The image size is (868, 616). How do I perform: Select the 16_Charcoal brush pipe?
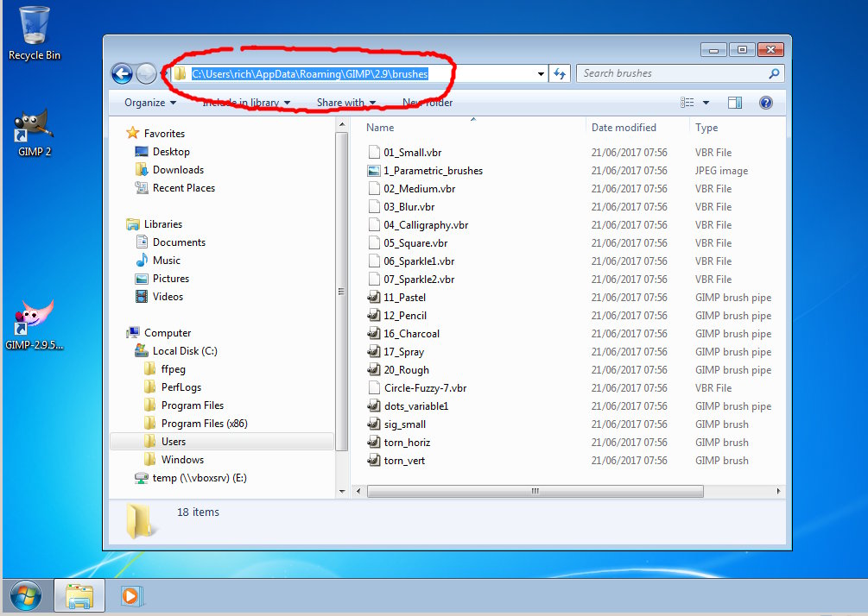tap(411, 333)
